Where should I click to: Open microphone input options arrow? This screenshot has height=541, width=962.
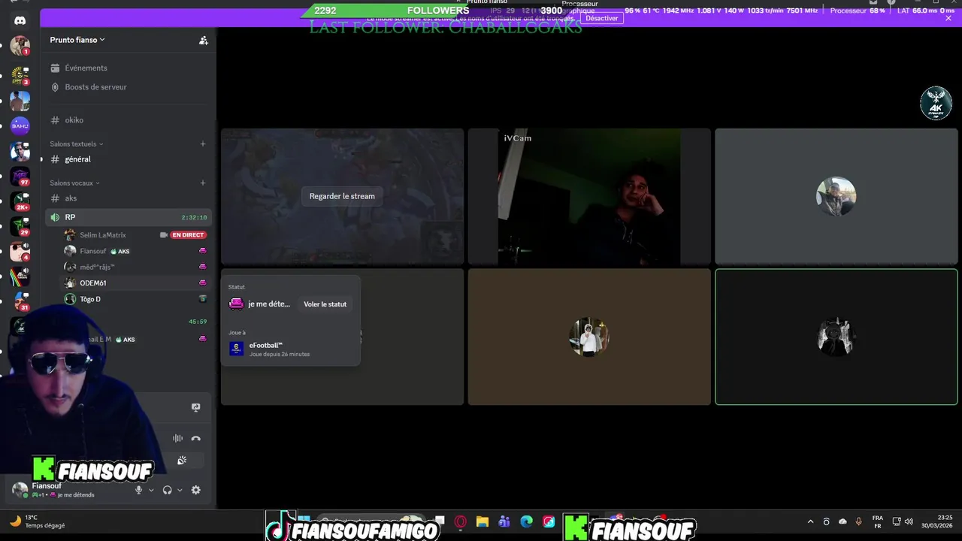[151, 490]
